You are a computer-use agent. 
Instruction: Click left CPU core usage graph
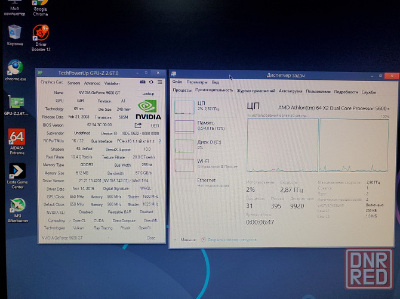tap(282, 145)
